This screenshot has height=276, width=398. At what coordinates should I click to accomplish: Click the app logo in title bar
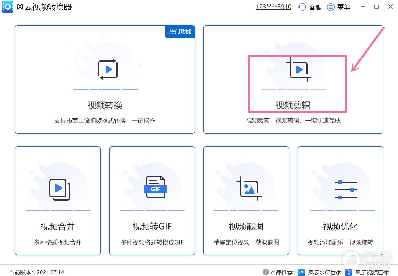pyautogui.click(x=7, y=7)
